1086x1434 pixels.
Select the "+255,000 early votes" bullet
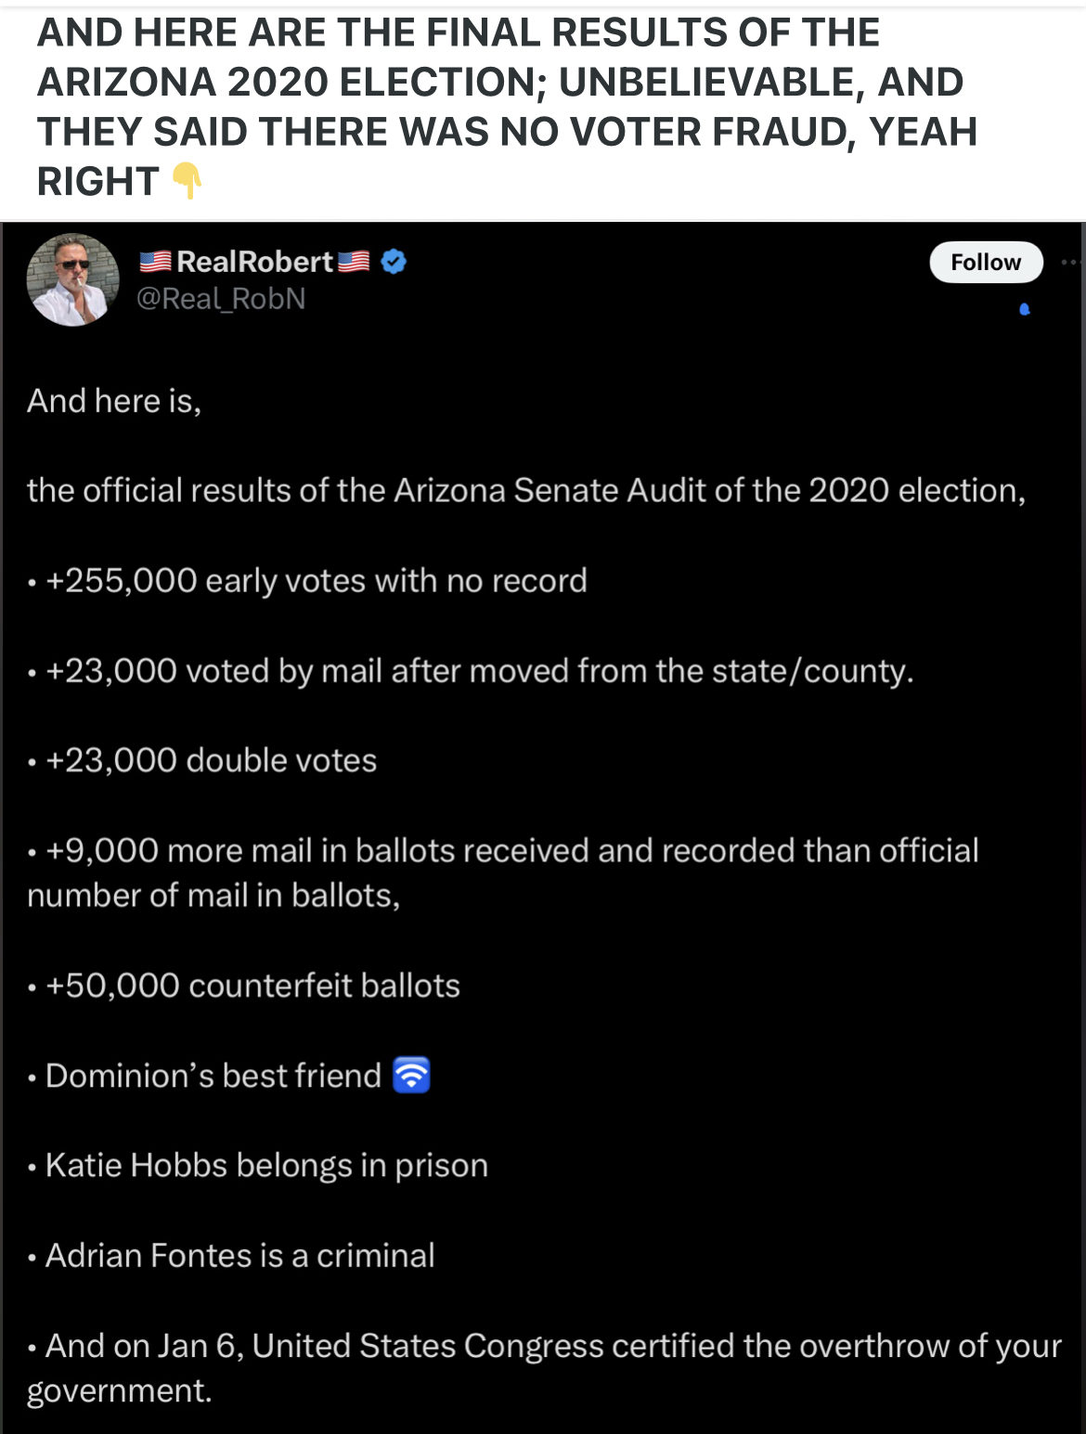point(316,581)
